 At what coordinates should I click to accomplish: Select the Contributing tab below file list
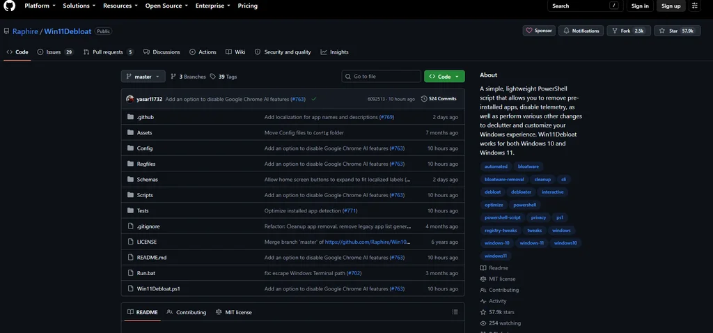point(187,312)
